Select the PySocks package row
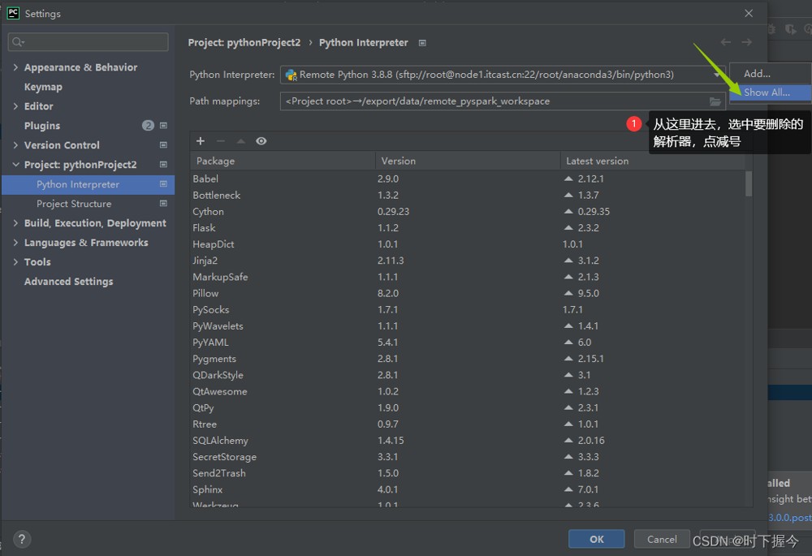Image resolution: width=812 pixels, height=556 pixels. point(468,309)
